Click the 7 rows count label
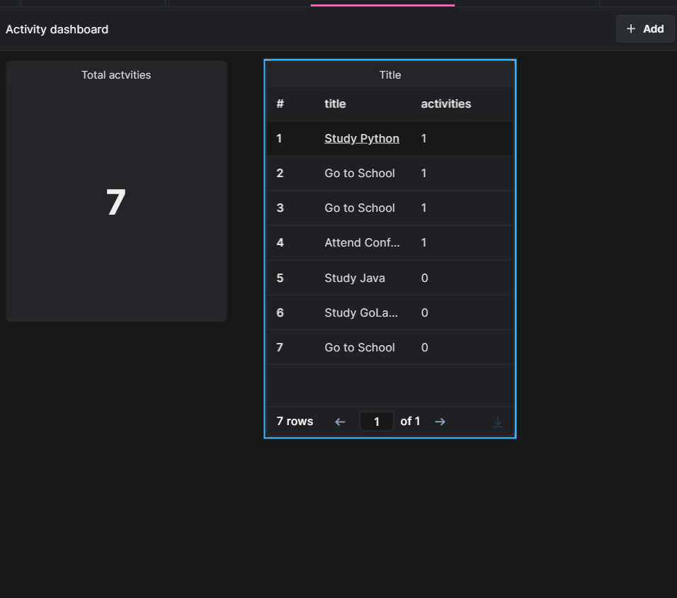 click(295, 422)
